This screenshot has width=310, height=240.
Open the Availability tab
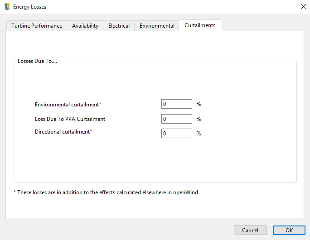85,26
